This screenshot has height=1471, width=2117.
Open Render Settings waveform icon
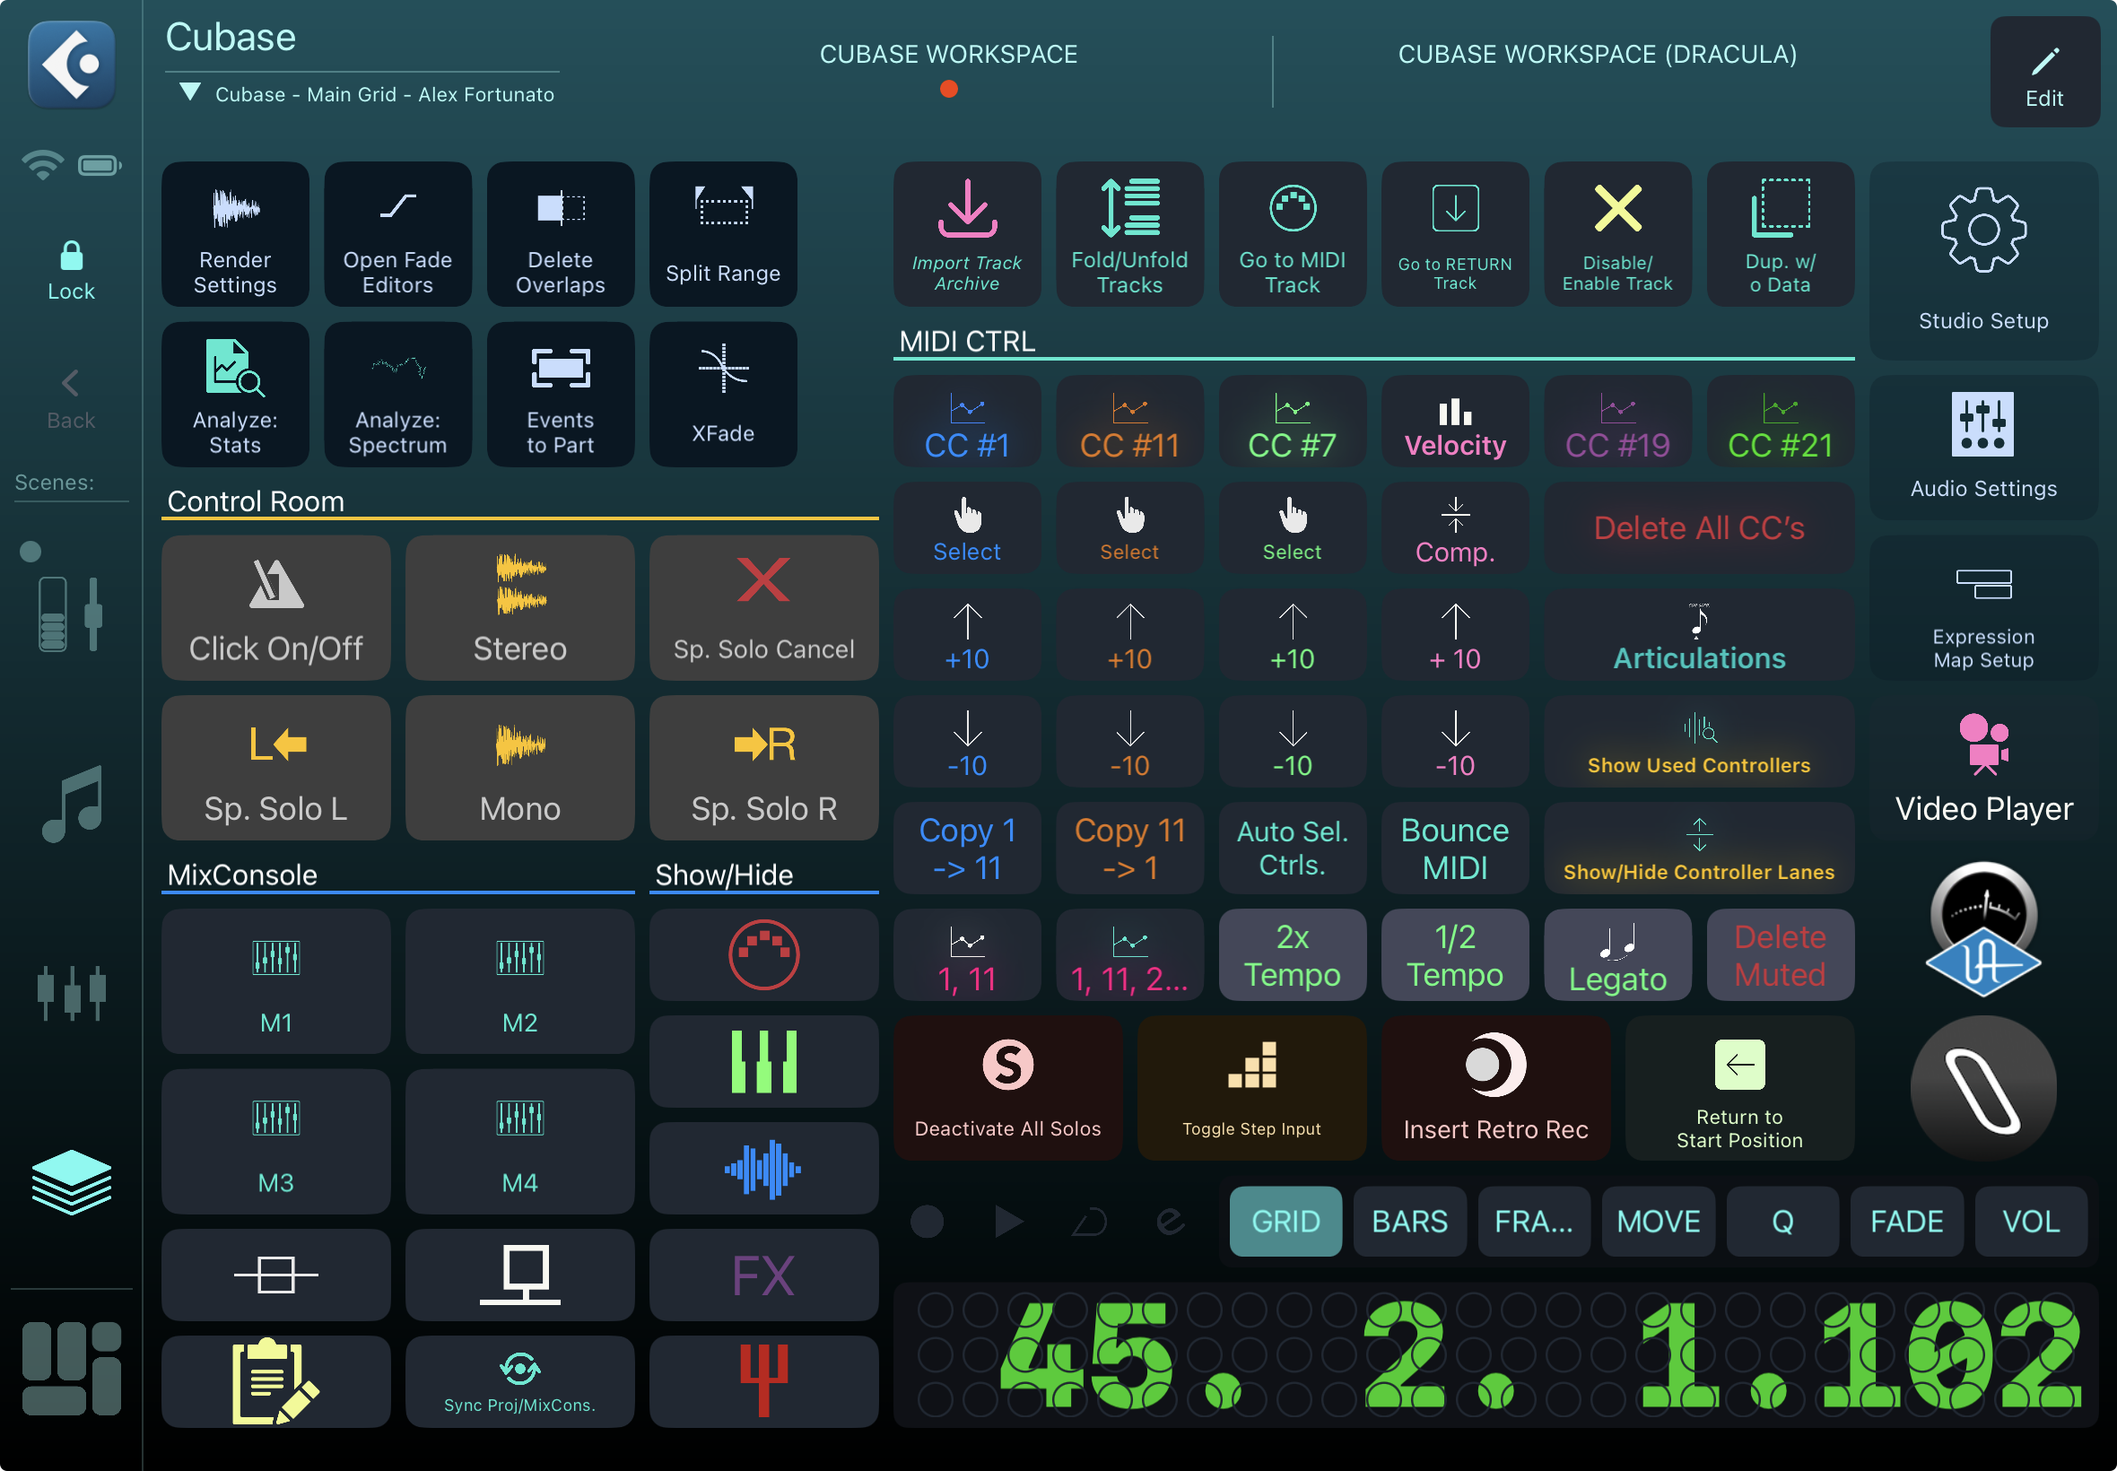tap(235, 209)
